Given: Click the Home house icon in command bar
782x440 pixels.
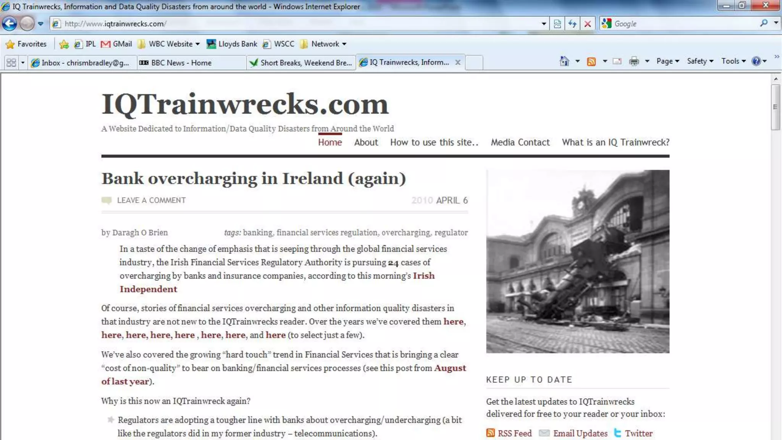Looking at the screenshot, I should tap(564, 61).
